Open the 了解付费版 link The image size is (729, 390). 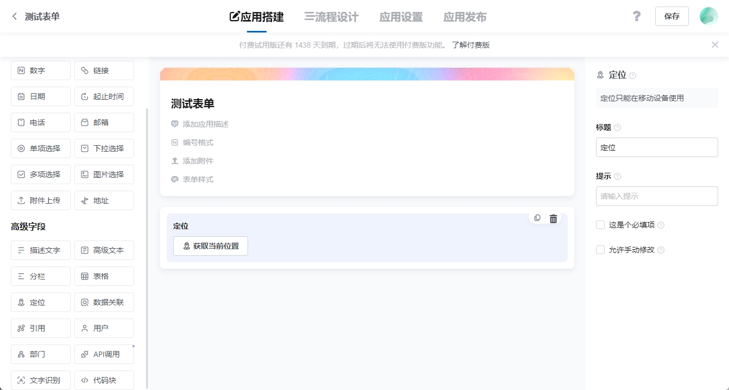[x=470, y=44]
